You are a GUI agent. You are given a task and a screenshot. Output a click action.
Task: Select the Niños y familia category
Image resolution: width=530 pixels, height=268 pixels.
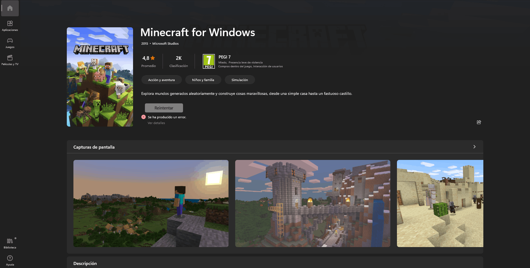(203, 80)
